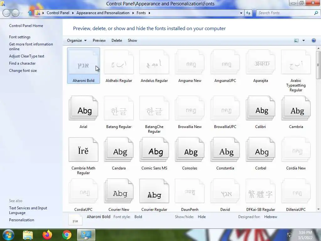
Task: Open Control Panel Home link
Action: point(26,26)
